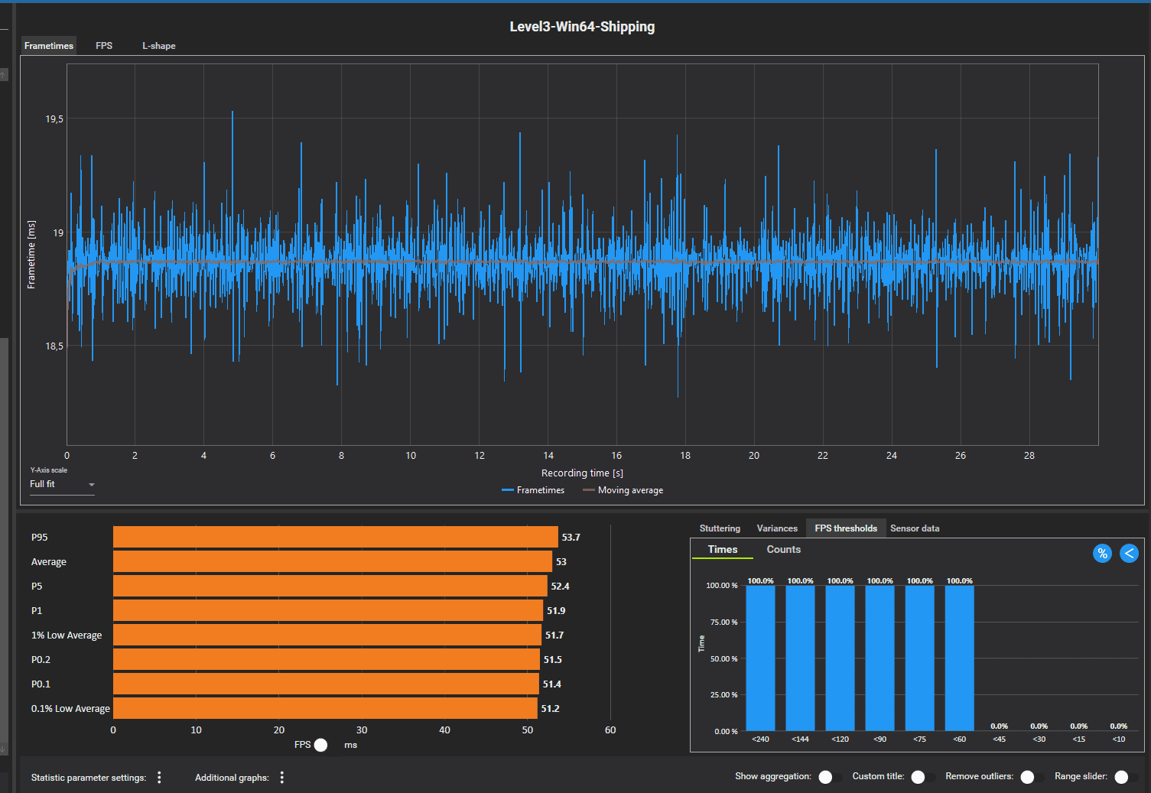
Task: Select the Times sub-tab
Action: click(x=723, y=550)
